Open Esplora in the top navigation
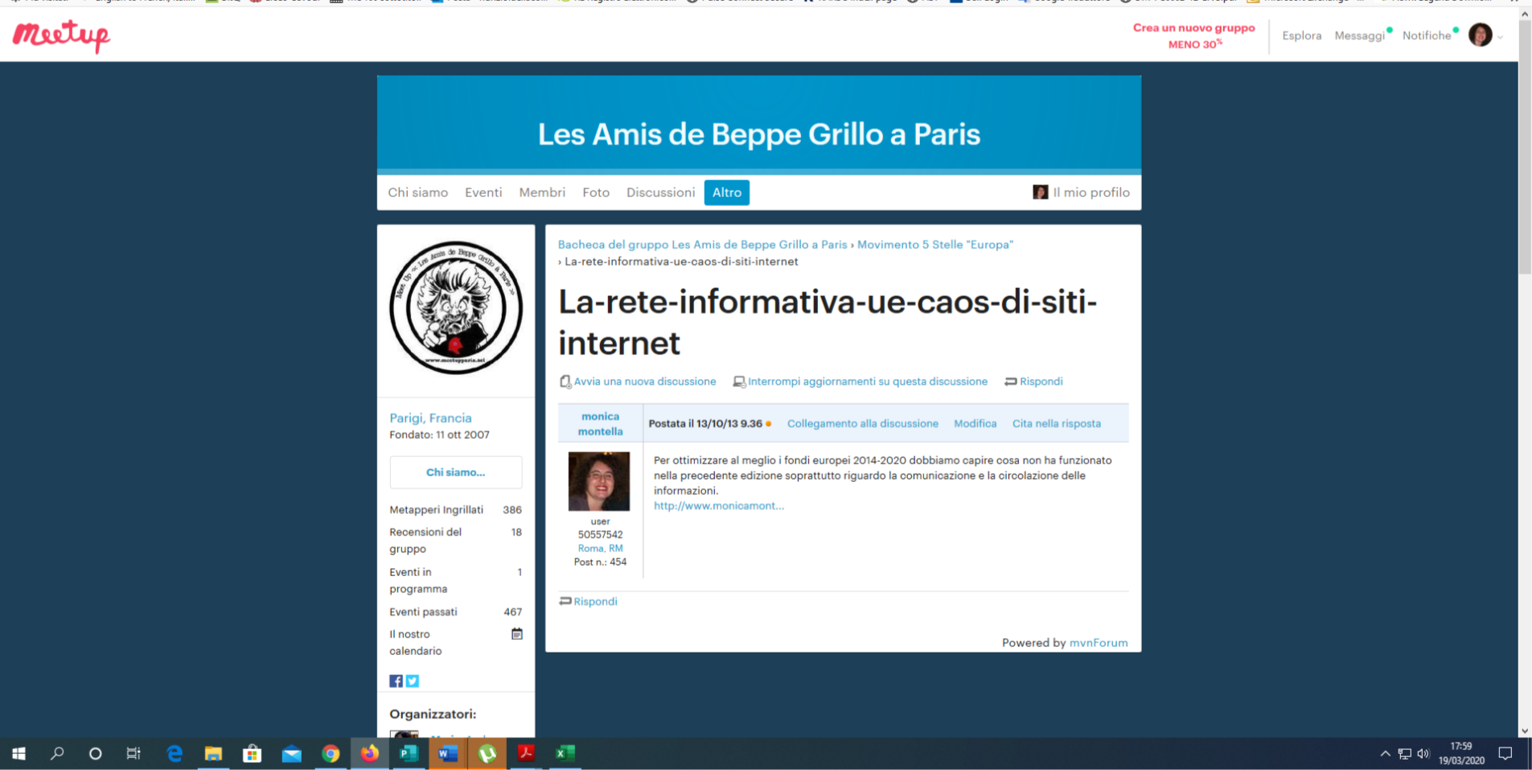Screen dimensions: 1532x770 point(1302,35)
